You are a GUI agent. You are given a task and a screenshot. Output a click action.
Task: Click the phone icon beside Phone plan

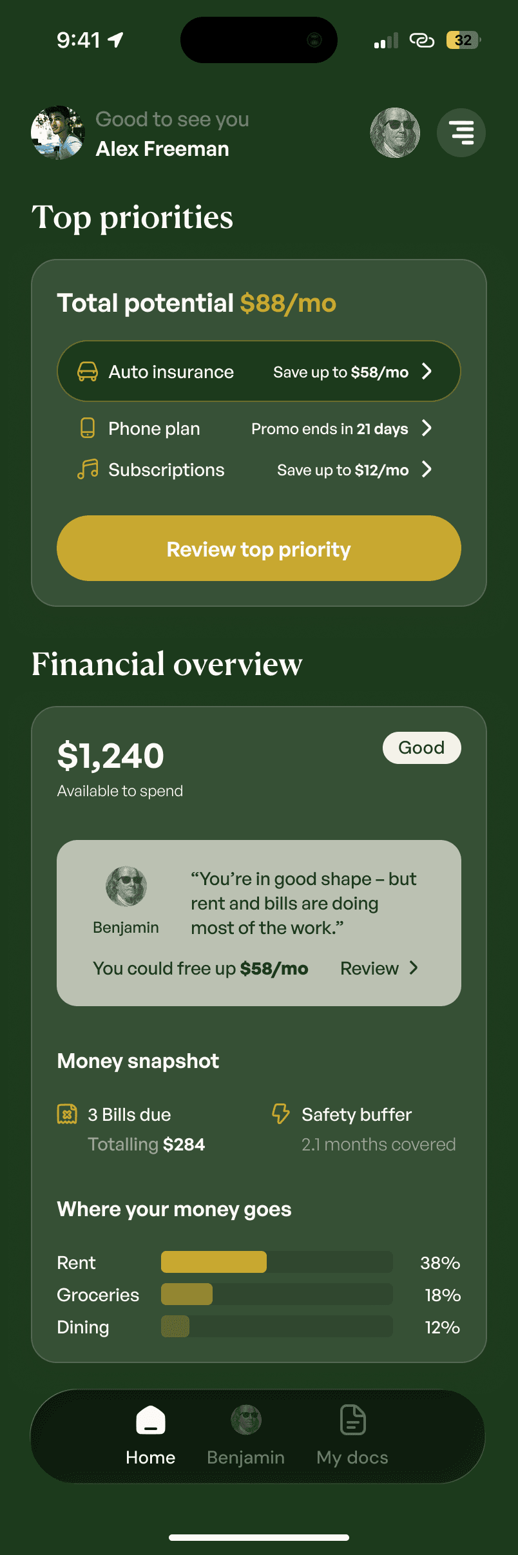click(88, 428)
